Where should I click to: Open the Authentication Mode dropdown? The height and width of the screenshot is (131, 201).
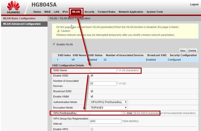(109, 102)
